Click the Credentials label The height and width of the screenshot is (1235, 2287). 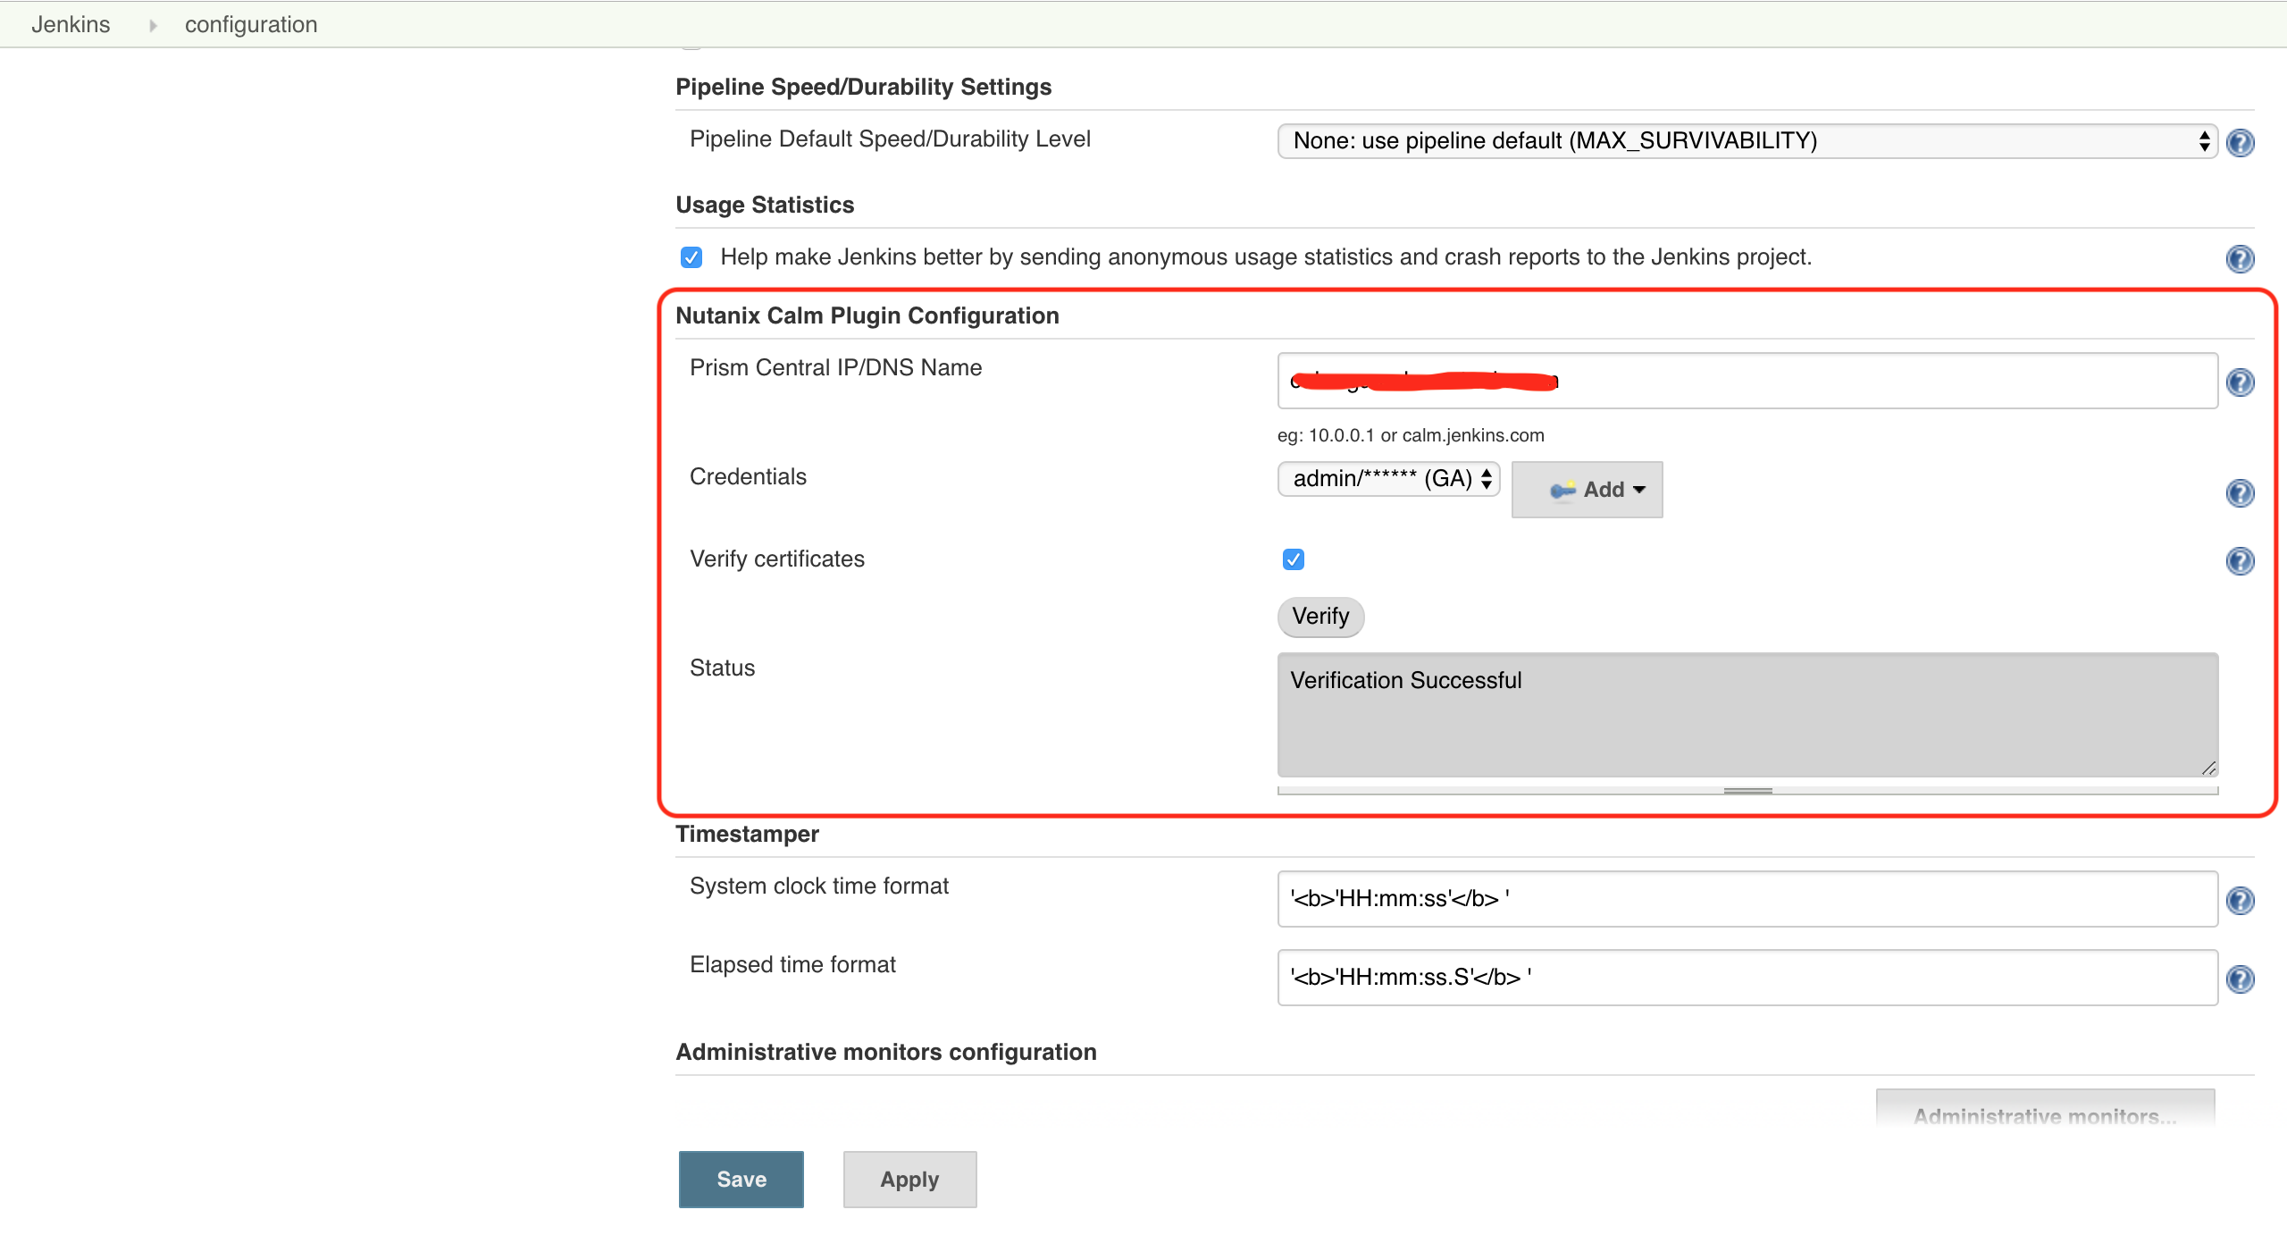[748, 476]
